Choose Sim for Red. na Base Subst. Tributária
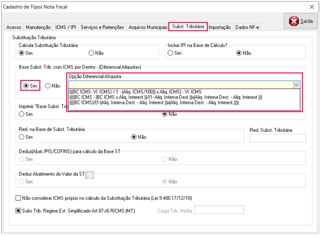 [x=21, y=137]
